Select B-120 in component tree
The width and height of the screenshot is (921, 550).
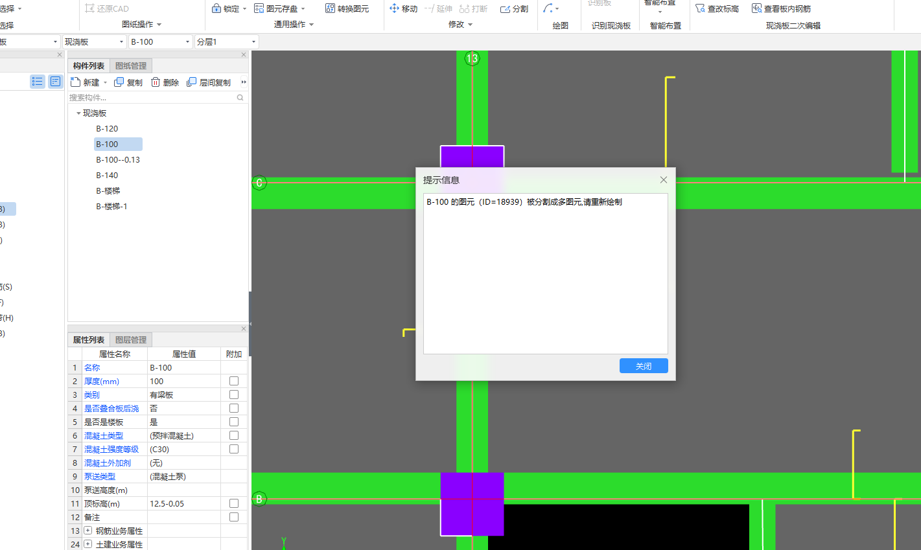pyautogui.click(x=107, y=129)
